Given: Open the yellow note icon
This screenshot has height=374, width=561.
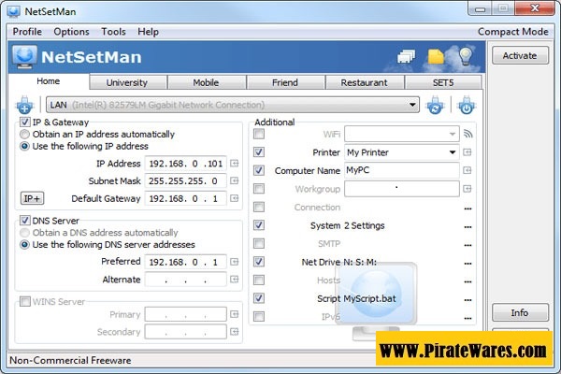Looking at the screenshot, I should click(x=436, y=56).
